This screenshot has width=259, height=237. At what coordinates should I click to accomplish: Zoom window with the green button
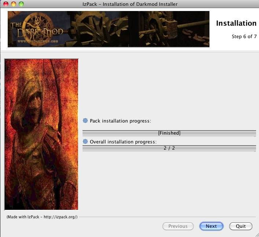[x=21, y=4]
